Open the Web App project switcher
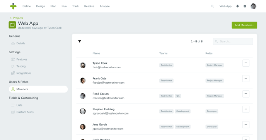This screenshot has width=266, height=140. click(225, 6)
